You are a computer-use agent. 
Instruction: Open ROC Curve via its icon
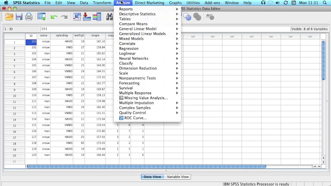[x=121, y=118]
